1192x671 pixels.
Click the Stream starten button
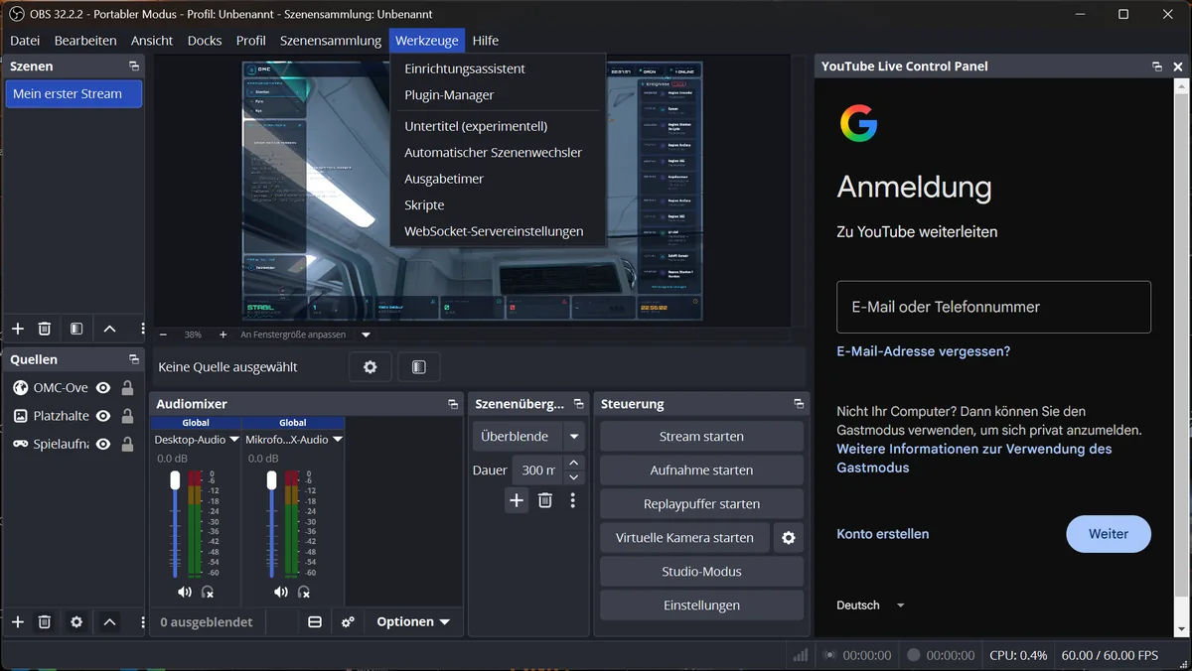(701, 437)
